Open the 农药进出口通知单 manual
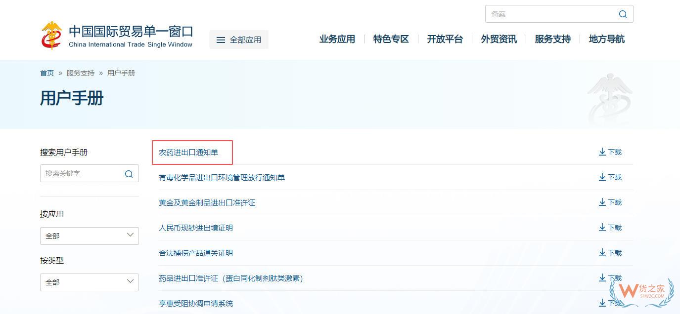 [x=188, y=153]
